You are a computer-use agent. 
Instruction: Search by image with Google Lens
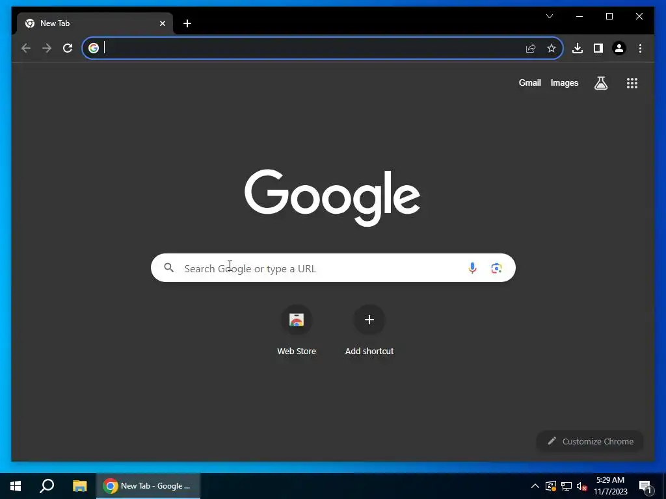496,268
